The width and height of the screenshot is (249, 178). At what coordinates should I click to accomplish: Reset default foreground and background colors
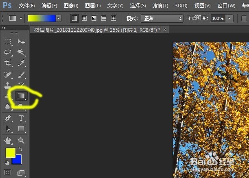(7, 163)
